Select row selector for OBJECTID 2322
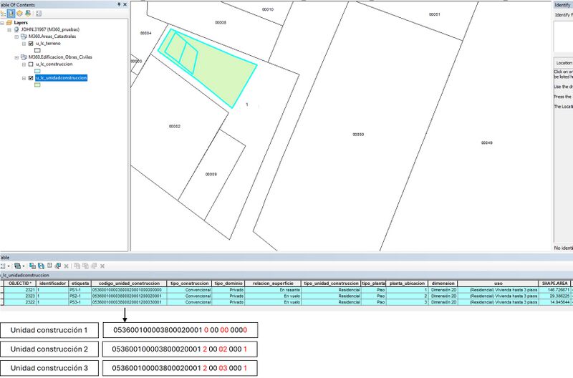573x378 pixels. pos(2,302)
